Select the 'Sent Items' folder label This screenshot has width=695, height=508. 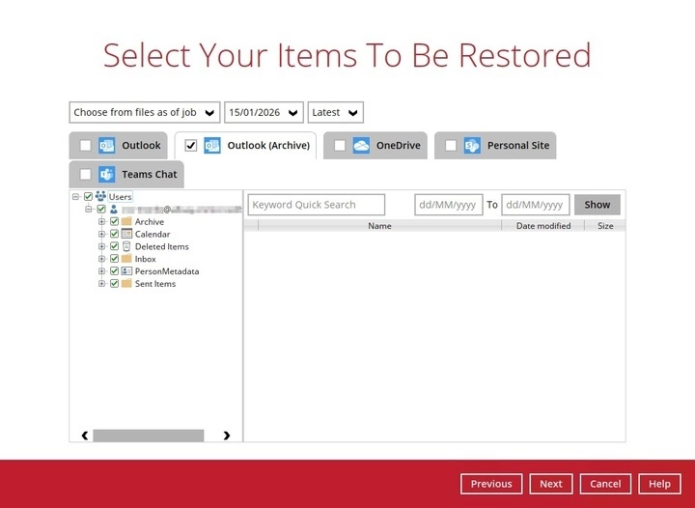pos(155,284)
